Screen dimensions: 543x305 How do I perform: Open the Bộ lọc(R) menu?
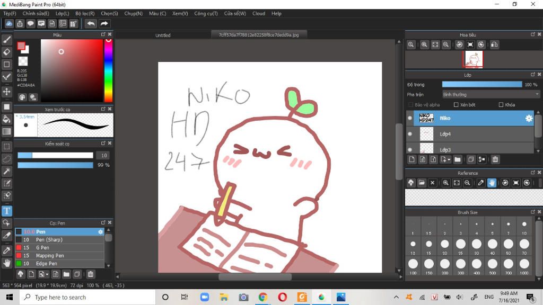pyautogui.click(x=85, y=13)
